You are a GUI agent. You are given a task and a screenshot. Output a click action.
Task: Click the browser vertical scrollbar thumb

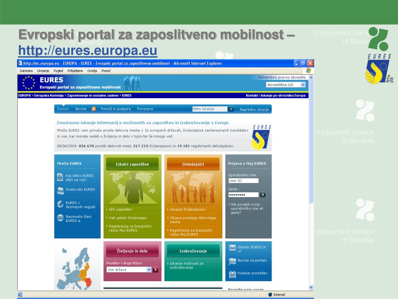point(311,141)
